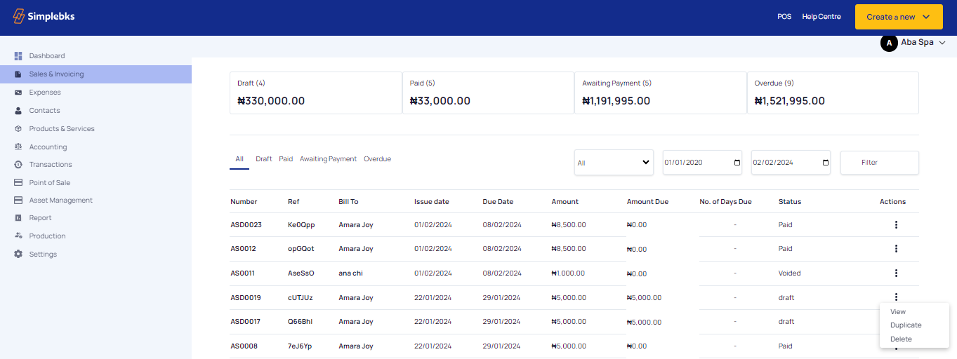957x359 pixels.
Task: Click the Awaiting Payment (5) summary card
Action: point(660,93)
